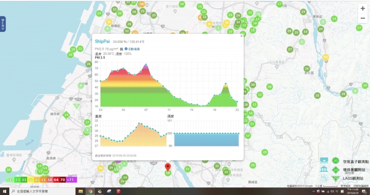Zoom out the map with minus button
The height and width of the screenshot is (195, 370).
click(x=363, y=18)
